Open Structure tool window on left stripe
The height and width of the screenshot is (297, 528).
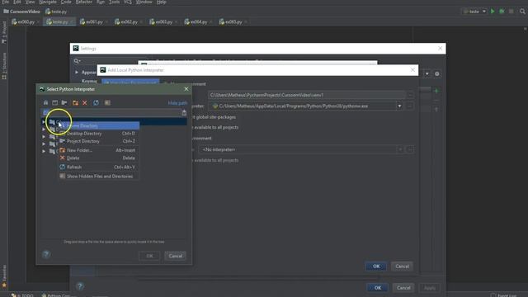point(4,66)
